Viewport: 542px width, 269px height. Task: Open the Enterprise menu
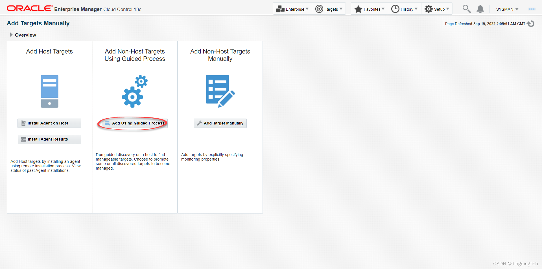(292, 9)
